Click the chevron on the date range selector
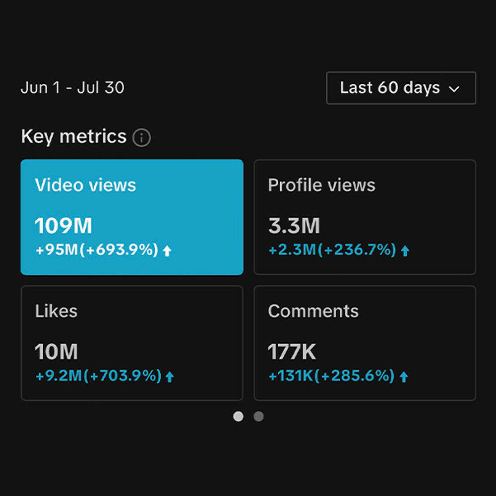 [x=454, y=89]
